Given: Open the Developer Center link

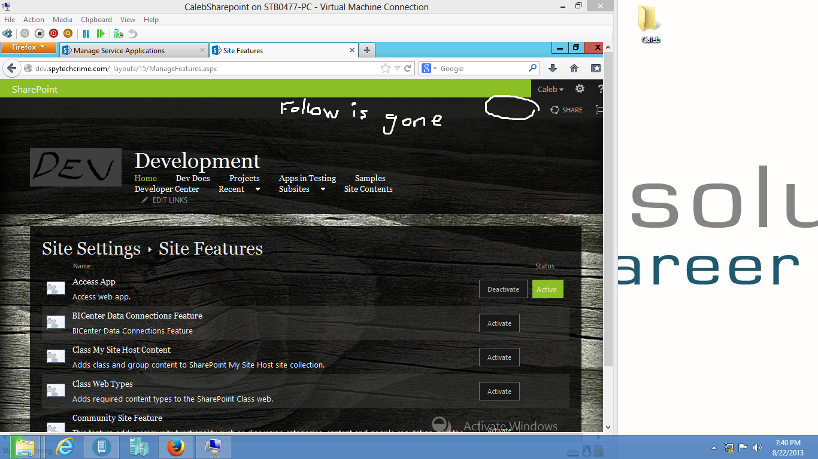Looking at the screenshot, I should click(167, 189).
